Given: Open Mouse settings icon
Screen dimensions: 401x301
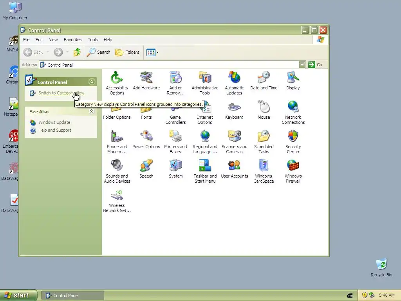Looking at the screenshot, I should tap(264, 110).
